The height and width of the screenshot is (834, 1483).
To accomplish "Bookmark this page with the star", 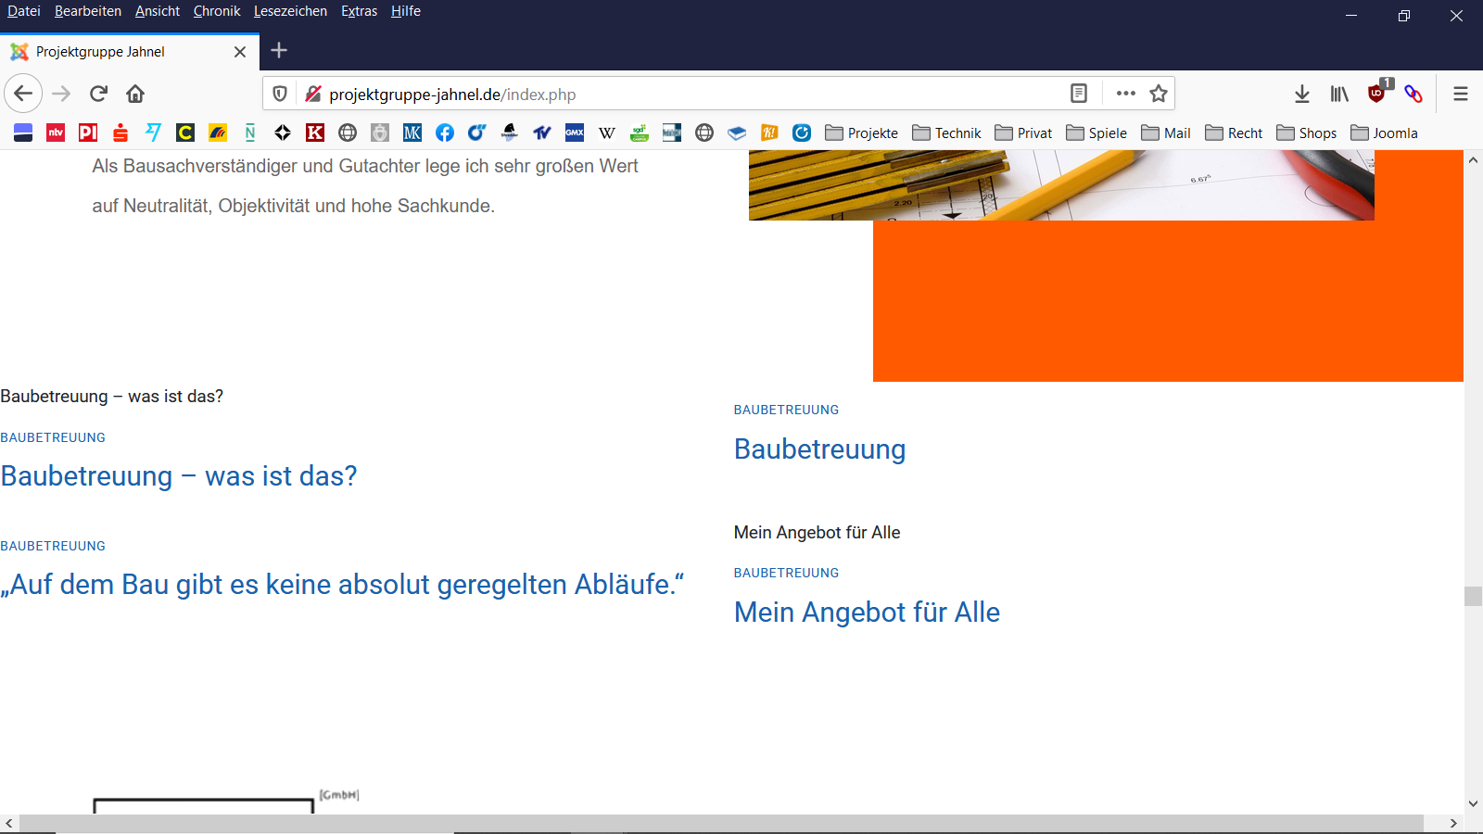I will 1159,94.
